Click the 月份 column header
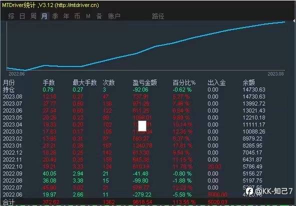 click(8, 82)
